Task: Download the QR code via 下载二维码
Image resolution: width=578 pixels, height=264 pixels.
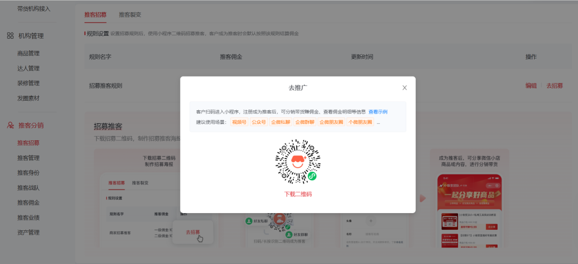Action: [298, 194]
